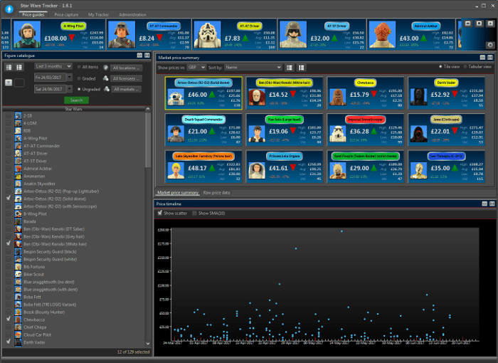Click Market price summary panel maximize icon
Screen dimensions: 498x363
(x=490, y=58)
